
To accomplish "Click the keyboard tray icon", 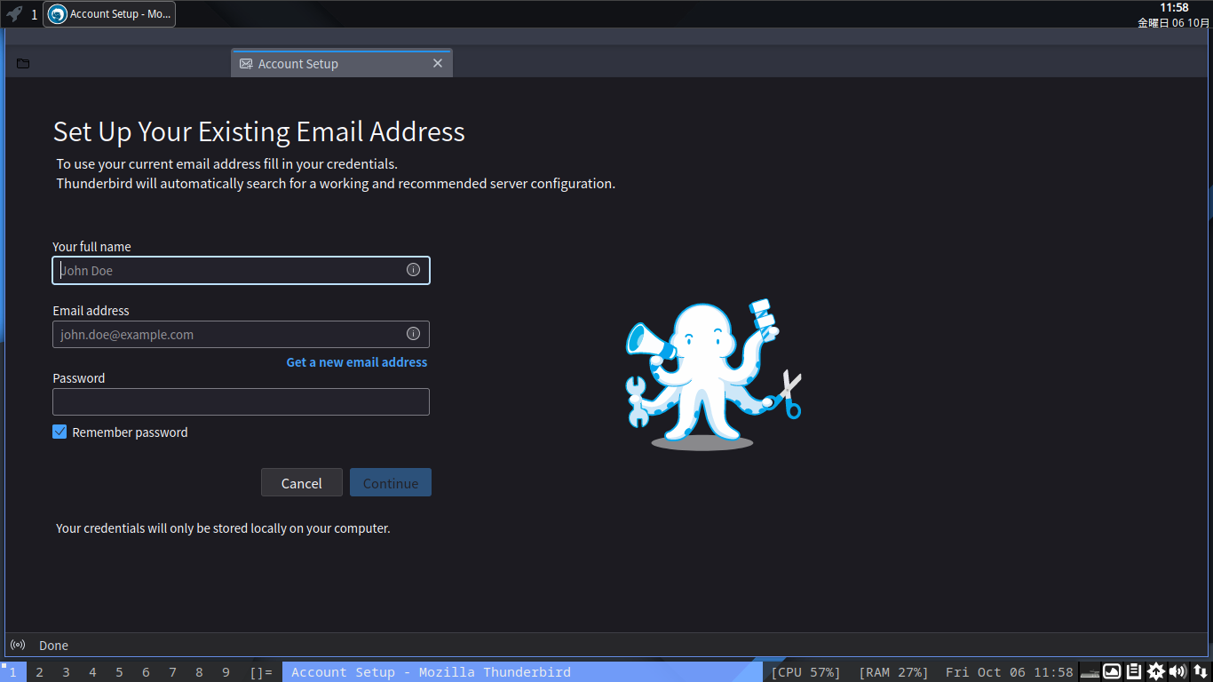I will (1090, 672).
